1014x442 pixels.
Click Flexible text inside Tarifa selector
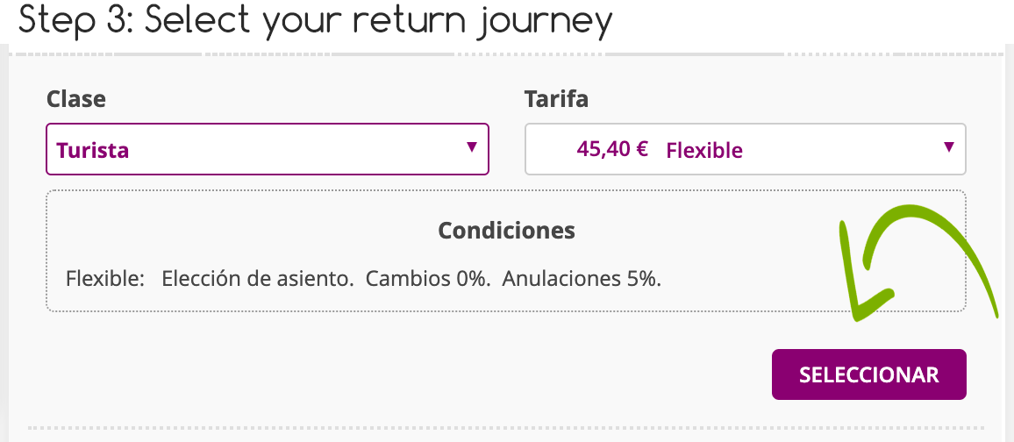[x=704, y=151]
